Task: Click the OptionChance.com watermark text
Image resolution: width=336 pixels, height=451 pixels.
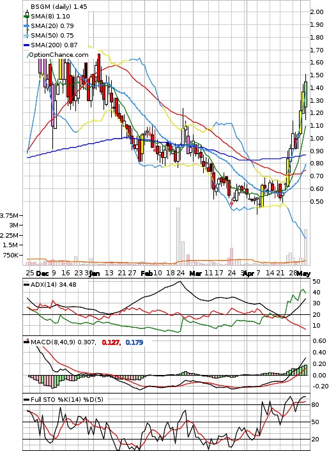Action: pyautogui.click(x=59, y=54)
